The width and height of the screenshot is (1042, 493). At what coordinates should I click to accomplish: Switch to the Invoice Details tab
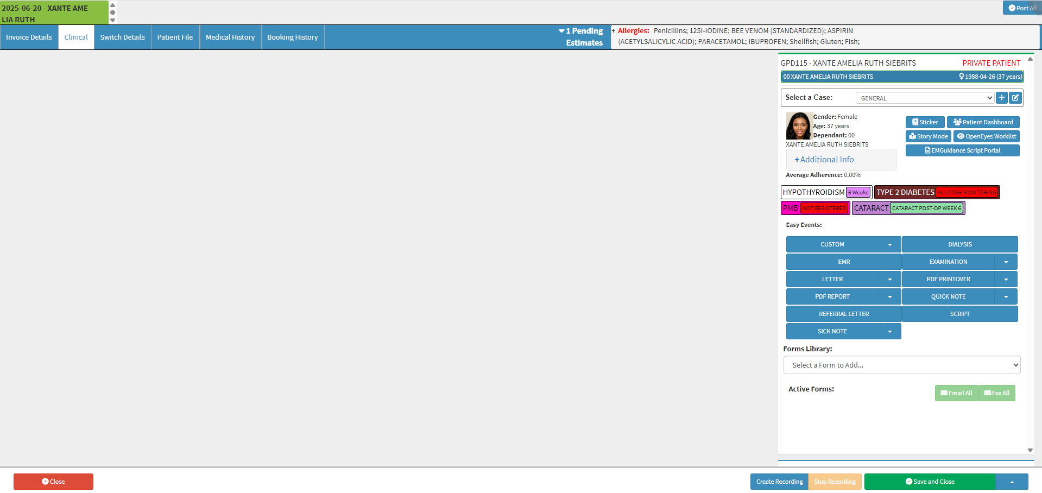click(29, 37)
